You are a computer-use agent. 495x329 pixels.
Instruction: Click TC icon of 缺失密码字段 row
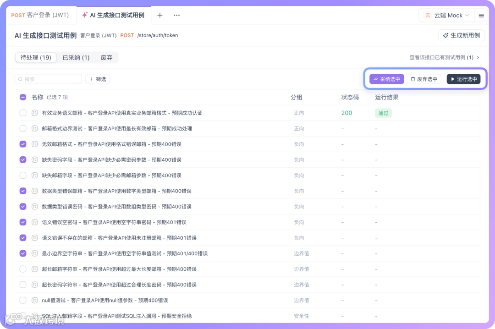[35, 160]
